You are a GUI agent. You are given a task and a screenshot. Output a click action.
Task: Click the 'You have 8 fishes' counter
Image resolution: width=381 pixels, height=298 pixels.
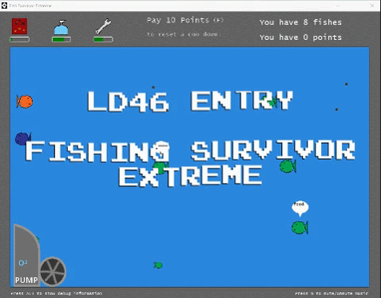pos(300,22)
